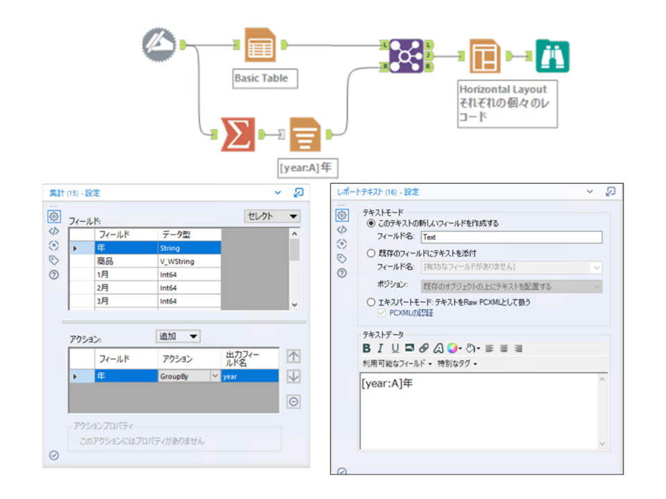Open the 追加 action dropdown

178,336
